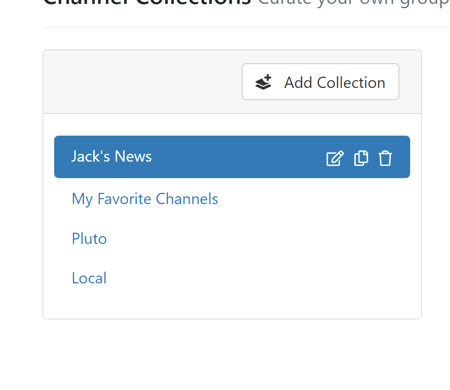Click the stacked layers plus icon
Viewport: 450px width, 390px height.
[x=263, y=82]
